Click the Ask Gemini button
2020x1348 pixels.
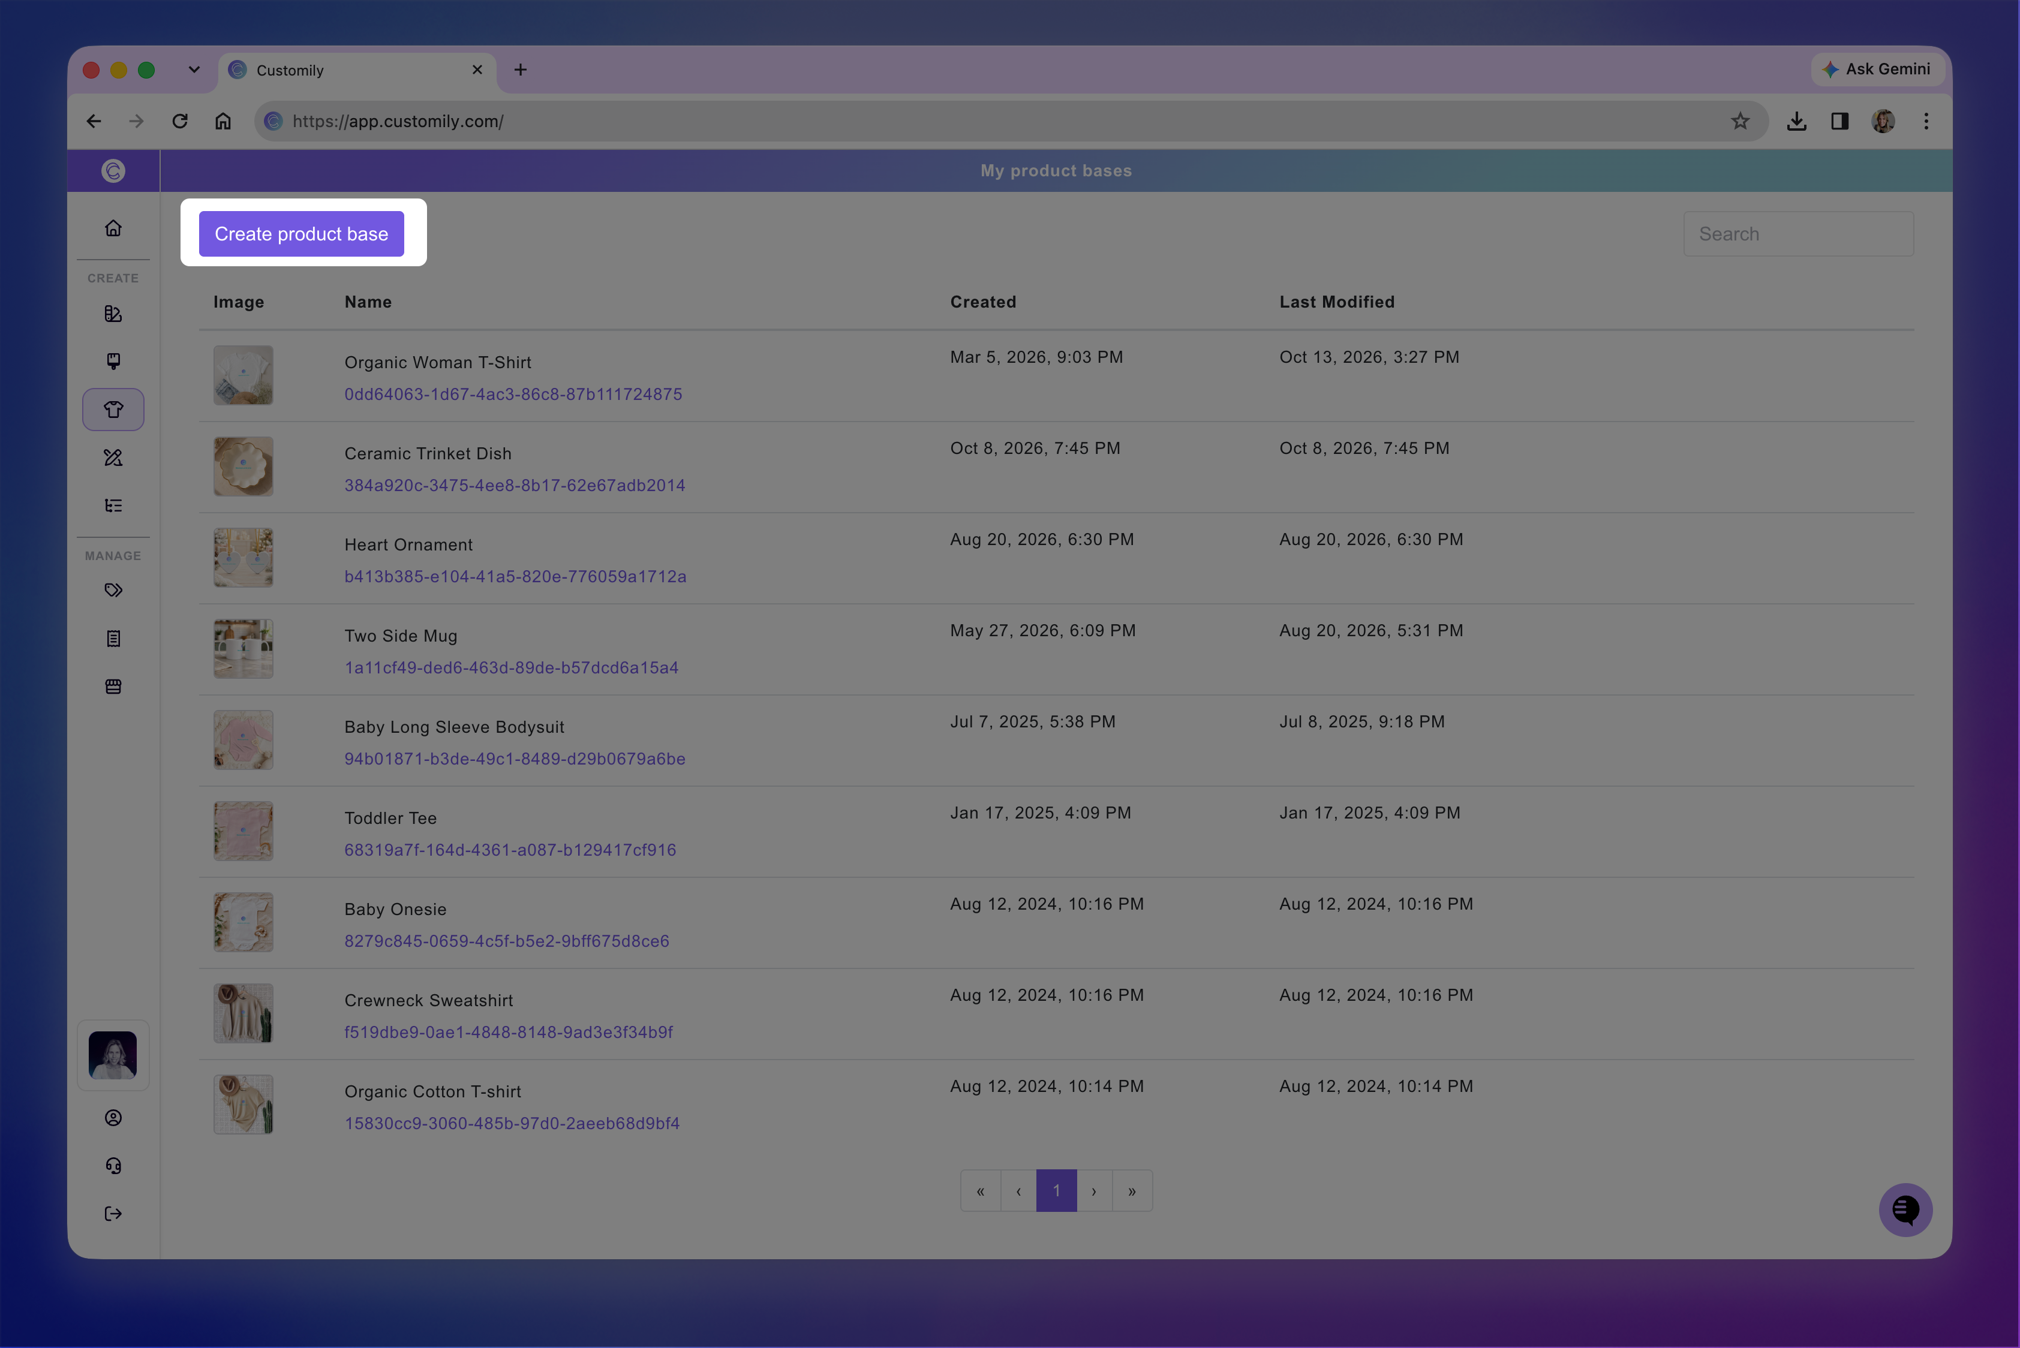(1877, 70)
